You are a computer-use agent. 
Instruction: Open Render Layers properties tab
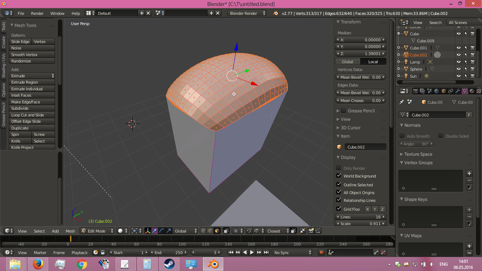[x=422, y=91]
